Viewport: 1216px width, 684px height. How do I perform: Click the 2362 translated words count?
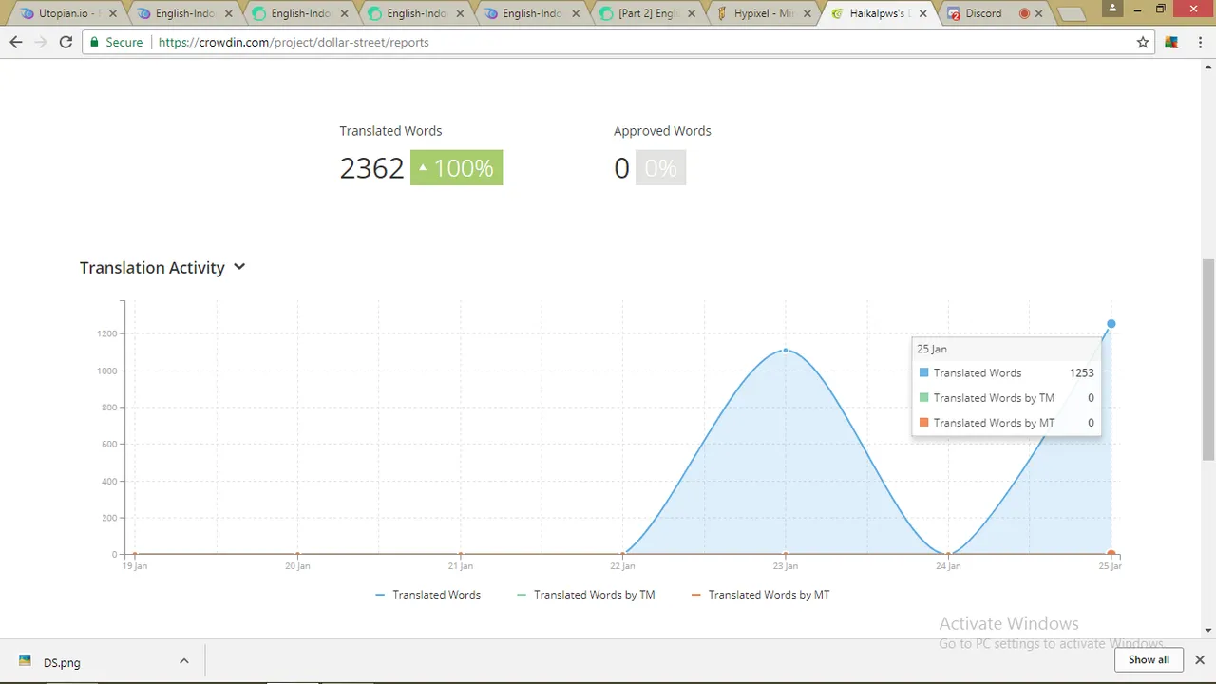click(x=371, y=168)
